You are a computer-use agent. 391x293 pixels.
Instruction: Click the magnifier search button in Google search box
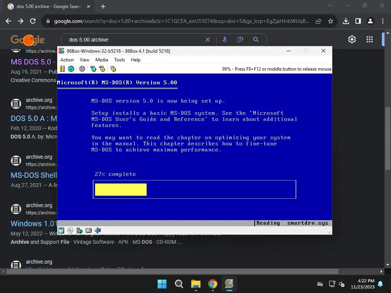(x=256, y=40)
